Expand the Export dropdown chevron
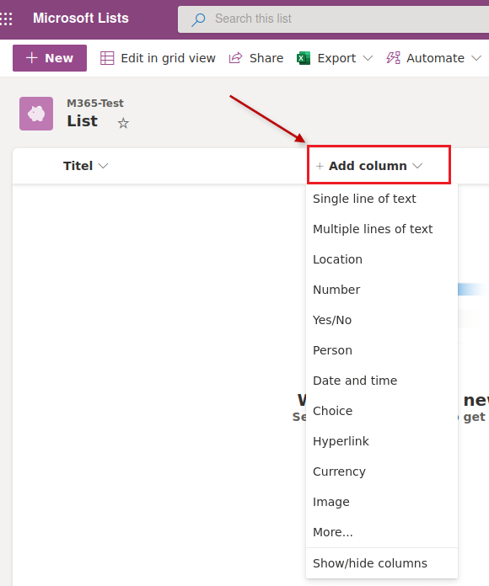The height and width of the screenshot is (586, 489). tap(368, 58)
